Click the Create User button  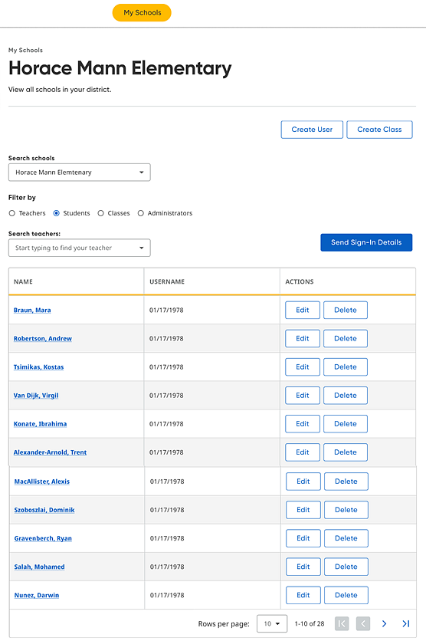tap(312, 129)
